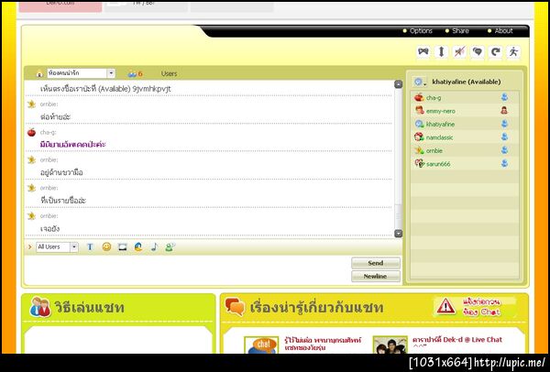Click the mushroom avatar beside namclassic
550x372 pixels.
(419, 137)
